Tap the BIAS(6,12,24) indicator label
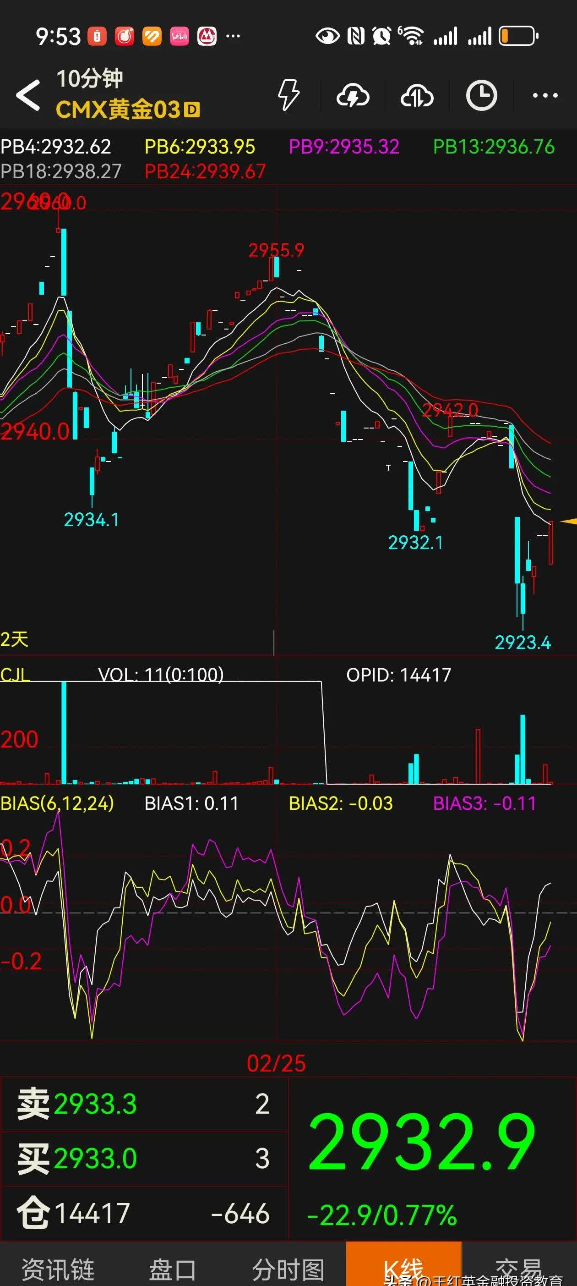 (x=57, y=803)
